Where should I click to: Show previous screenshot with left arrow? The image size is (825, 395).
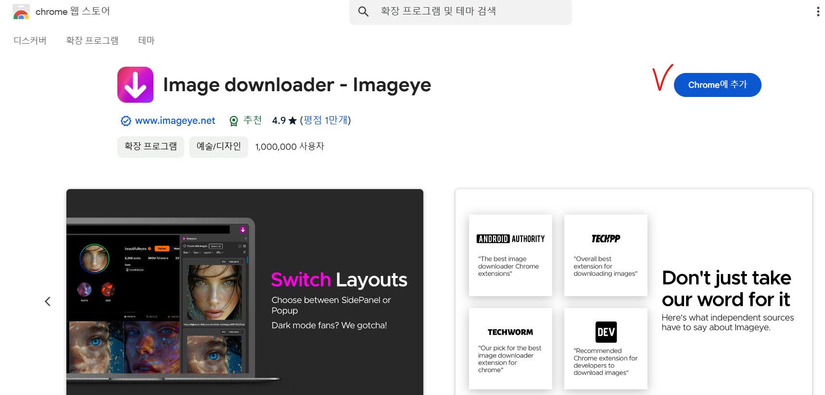[48, 301]
